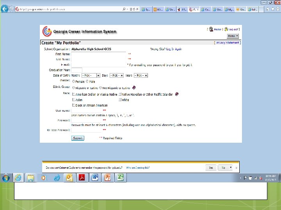Open Windows Media Player on taskbar
281x210 pixels.
coord(44,178)
